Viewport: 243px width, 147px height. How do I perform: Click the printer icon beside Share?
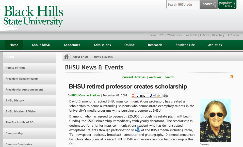pos(166,96)
